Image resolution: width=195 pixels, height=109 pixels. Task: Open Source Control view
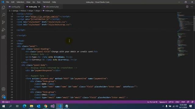pyautogui.click(x=3, y=22)
